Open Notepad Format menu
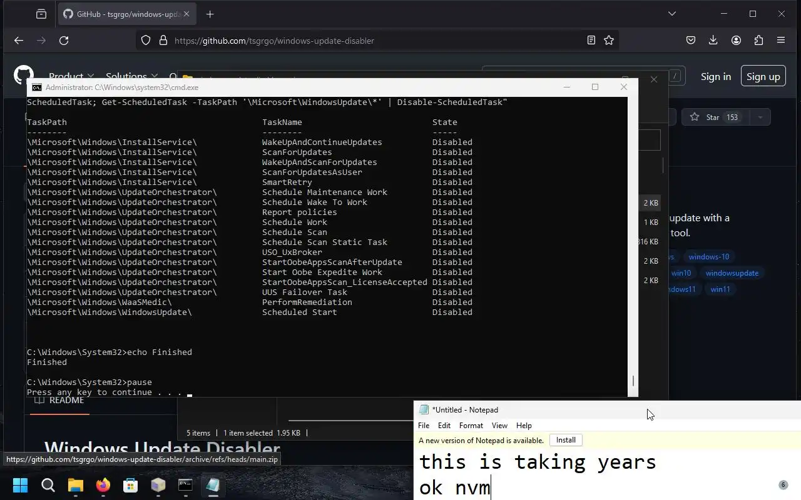Screen dimensions: 801x500 pos(471,426)
